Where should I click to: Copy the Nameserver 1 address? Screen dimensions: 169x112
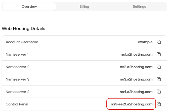[159, 54]
